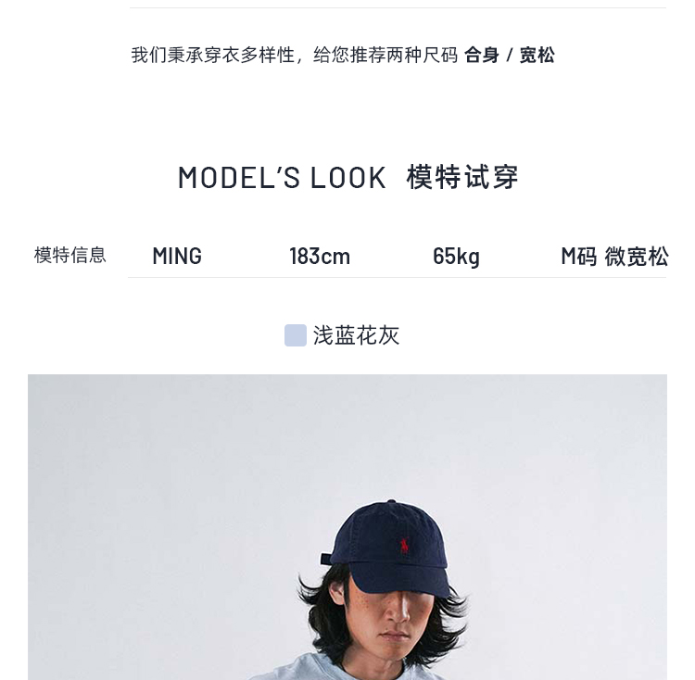Click the MODEL'S LOOK heading
Viewport: 695px width, 680px height.
pos(282,178)
